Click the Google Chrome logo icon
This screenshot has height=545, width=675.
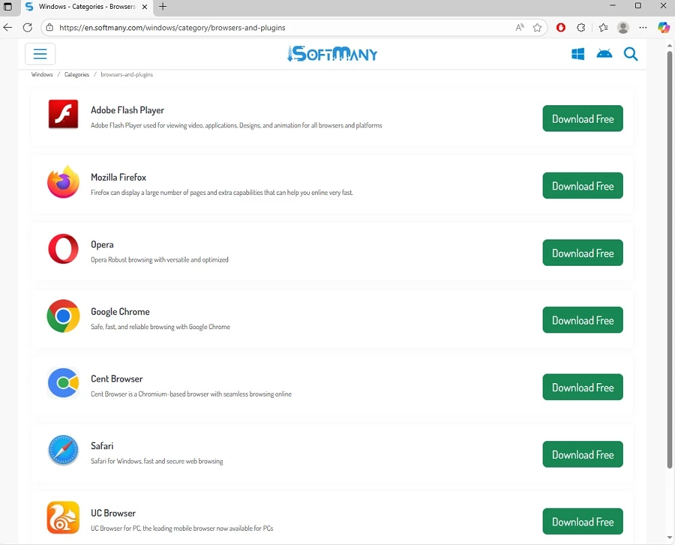[63, 316]
